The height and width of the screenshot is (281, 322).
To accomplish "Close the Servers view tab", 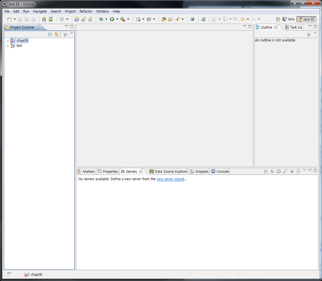I will 140,171.
